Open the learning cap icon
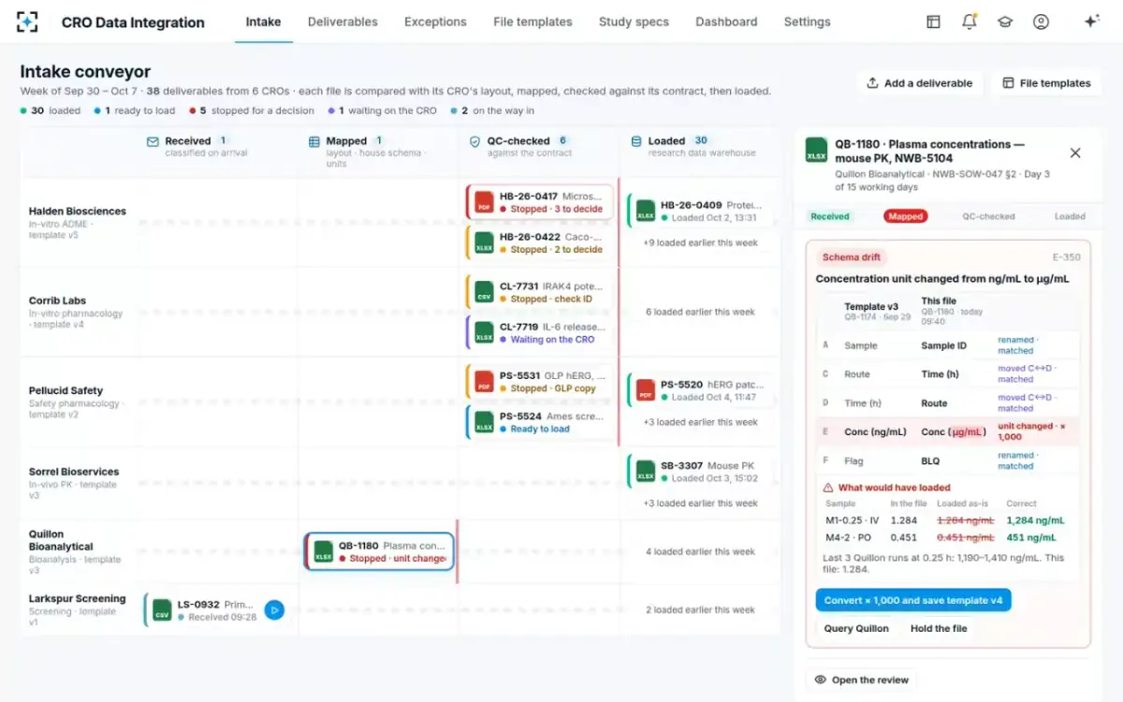Image resolution: width=1123 pixels, height=702 pixels. point(1005,22)
